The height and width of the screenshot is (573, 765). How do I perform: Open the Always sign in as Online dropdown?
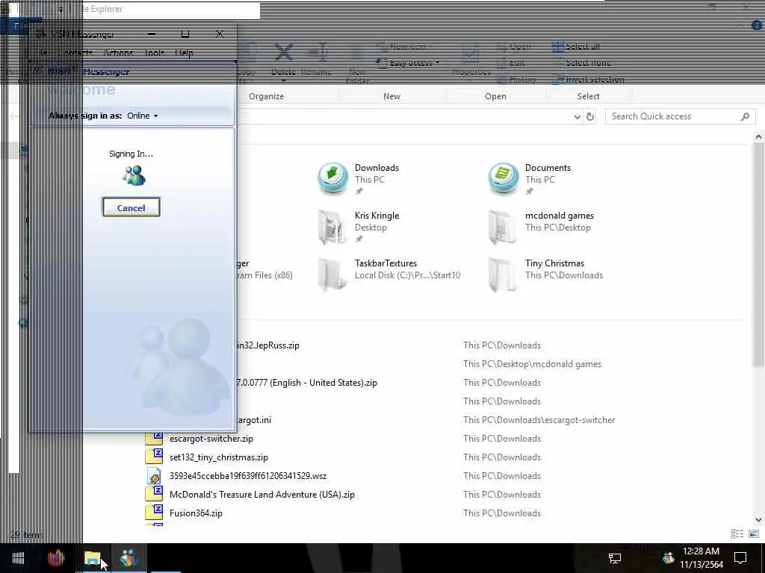143,116
